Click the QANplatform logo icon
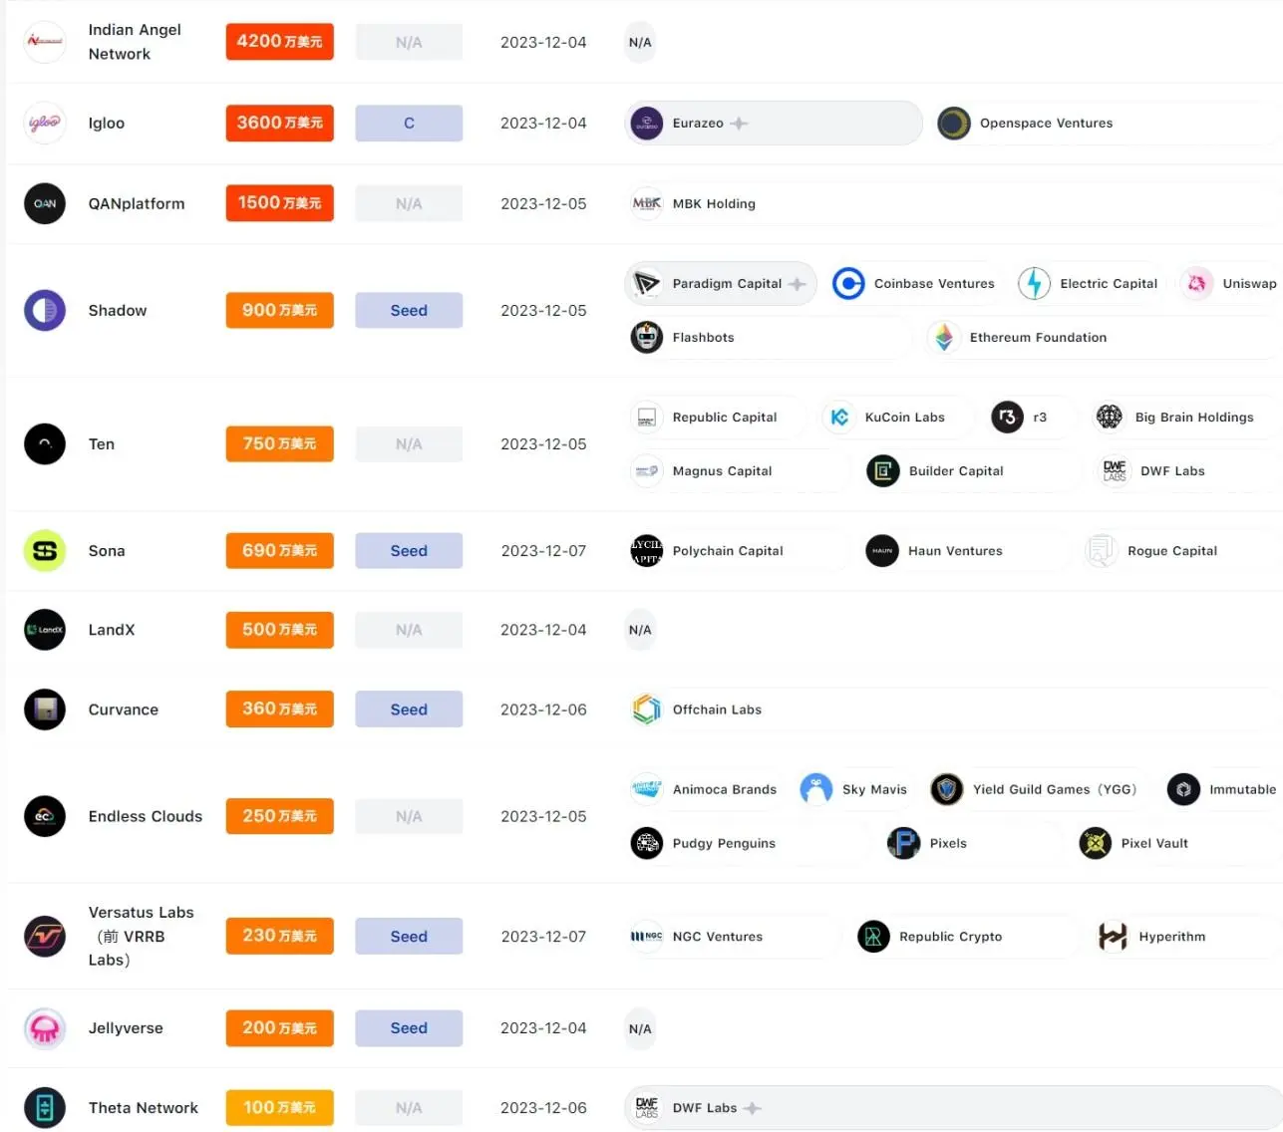This screenshot has width=1283, height=1132. (x=45, y=203)
